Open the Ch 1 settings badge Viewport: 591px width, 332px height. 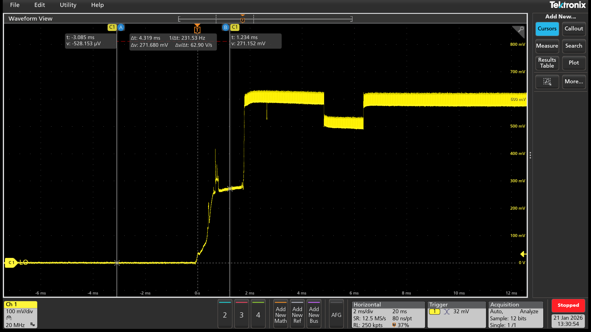pyautogui.click(x=21, y=314)
